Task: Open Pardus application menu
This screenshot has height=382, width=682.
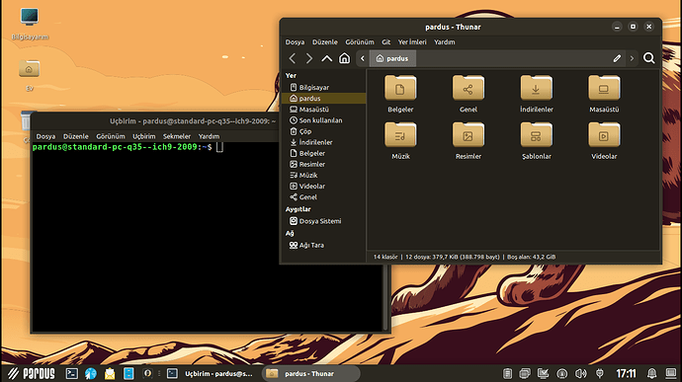Action: (x=32, y=373)
